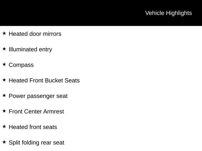Image resolution: width=202 pixels, height=151 pixels.
Task: Click the star beside Heated front seats
Action: 4,126
